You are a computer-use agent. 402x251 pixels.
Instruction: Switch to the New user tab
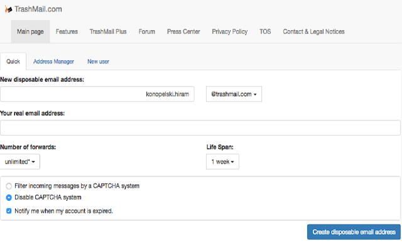tap(98, 61)
